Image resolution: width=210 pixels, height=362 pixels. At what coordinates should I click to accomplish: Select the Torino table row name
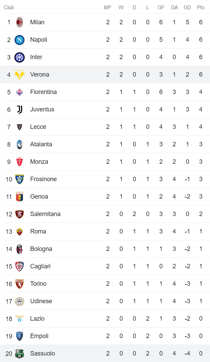click(x=38, y=284)
